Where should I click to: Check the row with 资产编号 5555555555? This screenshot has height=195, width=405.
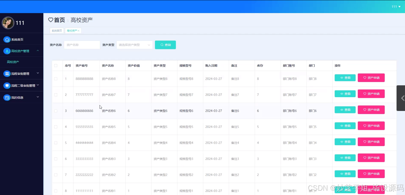(x=56, y=127)
